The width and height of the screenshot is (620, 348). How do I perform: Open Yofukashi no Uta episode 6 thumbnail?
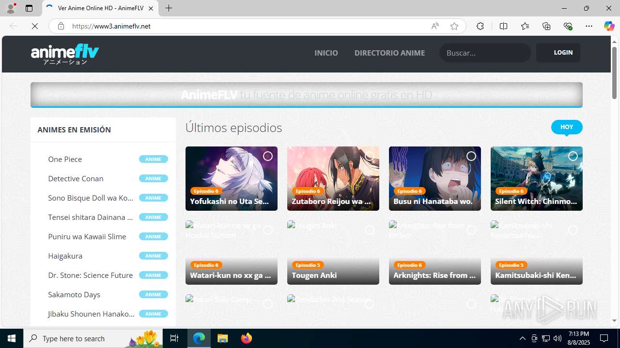click(232, 179)
